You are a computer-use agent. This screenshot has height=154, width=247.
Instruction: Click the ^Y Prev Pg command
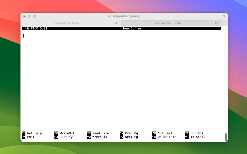pos(129,133)
